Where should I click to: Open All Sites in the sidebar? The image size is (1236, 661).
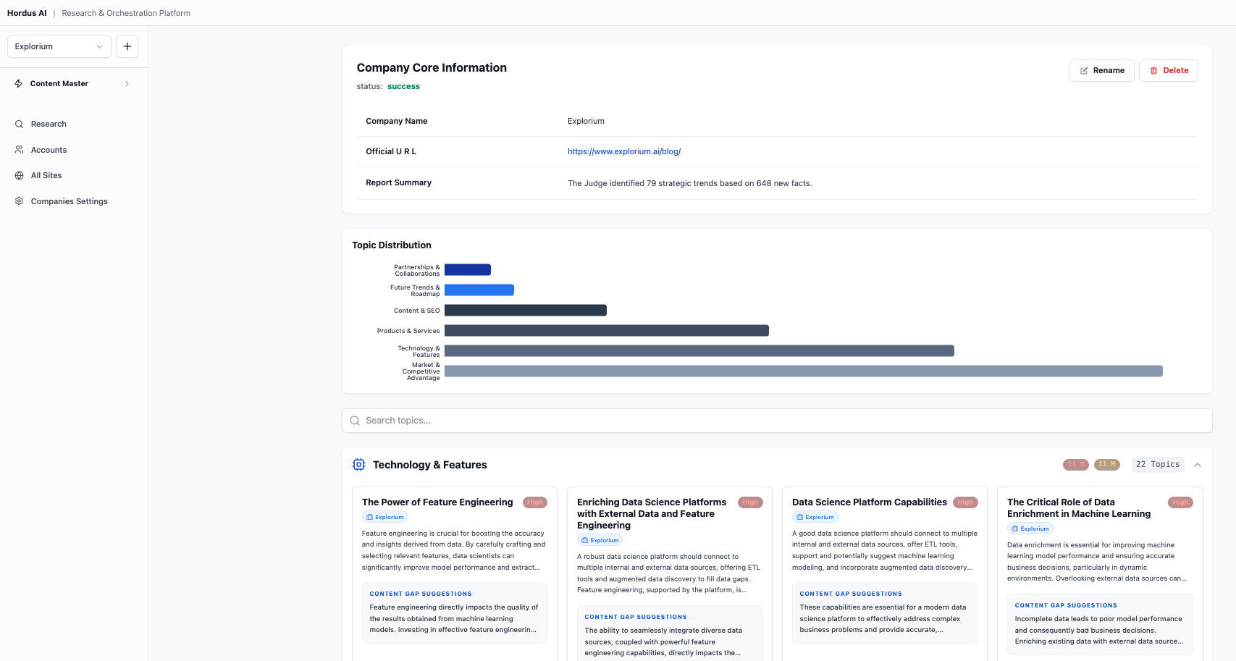click(x=46, y=175)
